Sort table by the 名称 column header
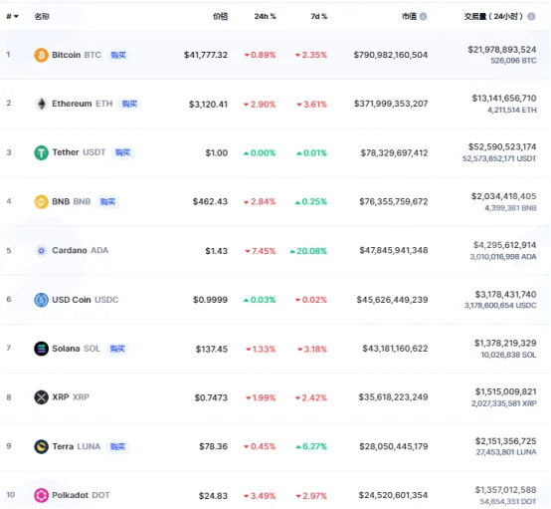This screenshot has height=509, width=551. (x=42, y=16)
